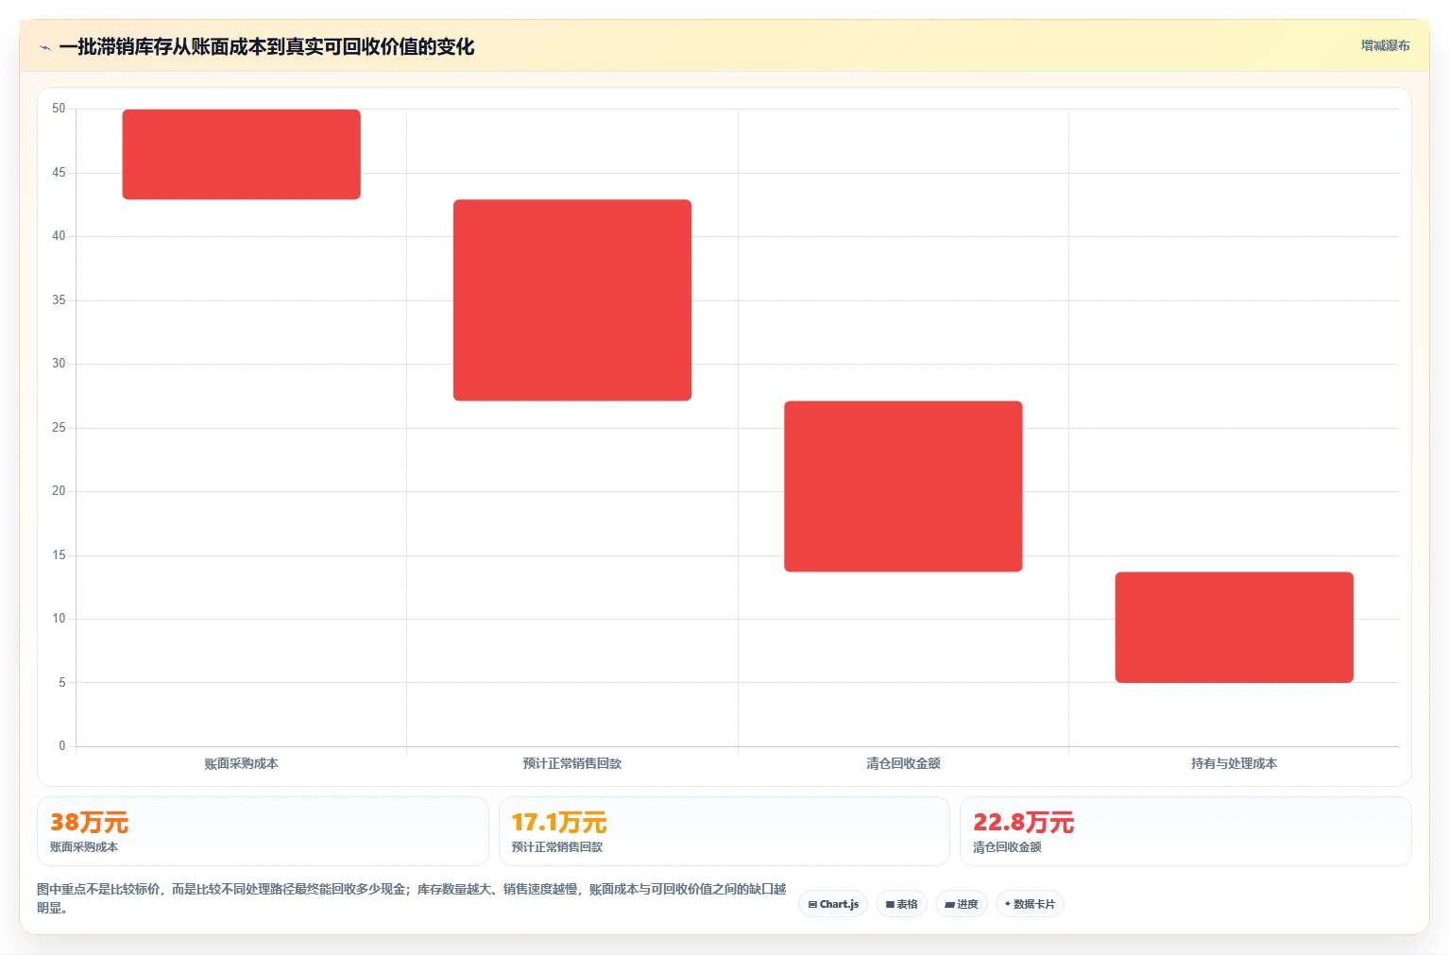Click y-axis tick label 45
The width and height of the screenshot is (1449, 955).
[x=59, y=173]
